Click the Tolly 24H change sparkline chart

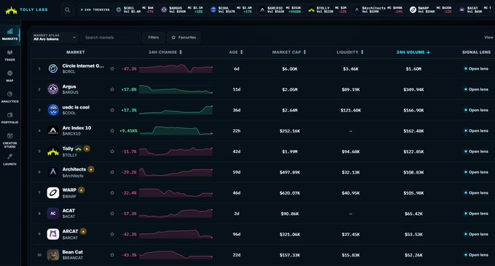[176, 152]
